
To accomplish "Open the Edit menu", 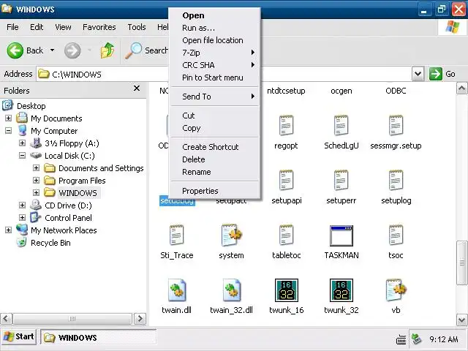I will (37, 27).
